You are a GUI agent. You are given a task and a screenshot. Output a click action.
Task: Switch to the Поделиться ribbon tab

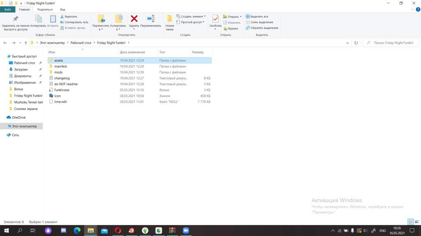45,9
